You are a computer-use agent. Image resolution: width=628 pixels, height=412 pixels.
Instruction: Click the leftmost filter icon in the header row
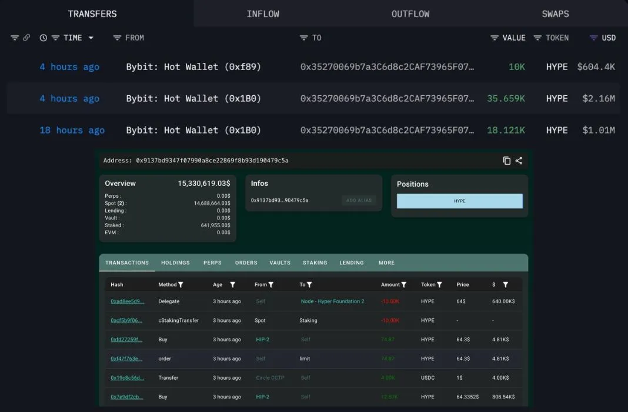coord(15,38)
